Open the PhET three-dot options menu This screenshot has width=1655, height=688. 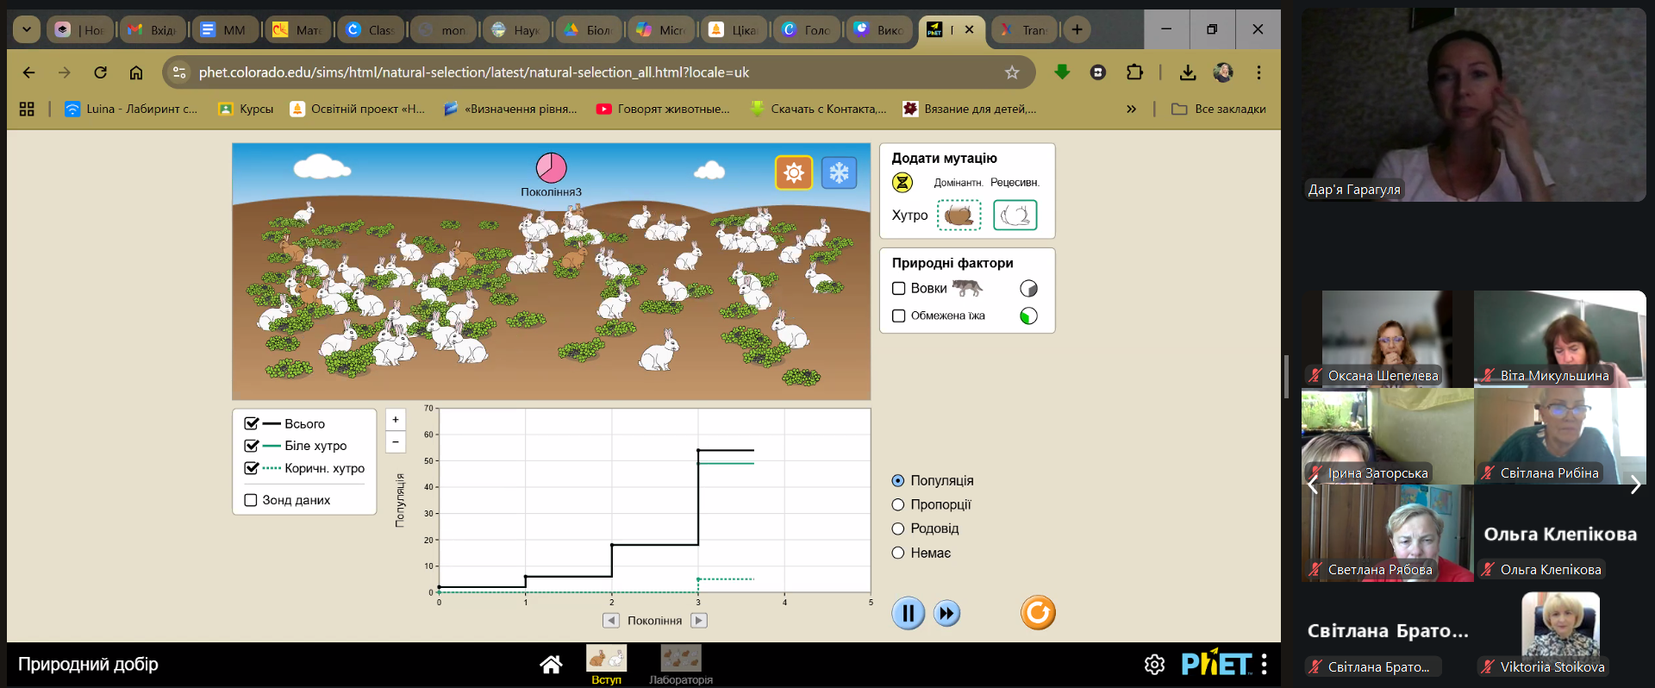point(1264,664)
